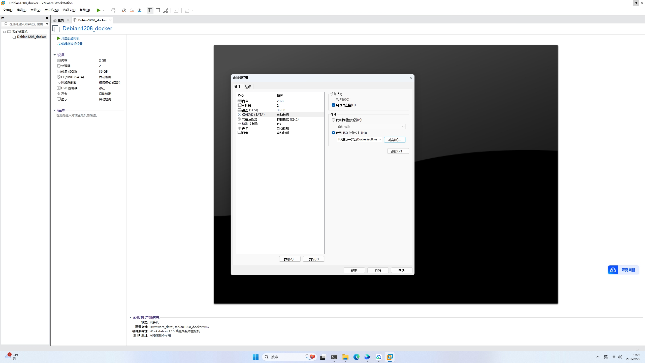Select use physical drive radio button
This screenshot has width=645, height=363.
(333, 120)
